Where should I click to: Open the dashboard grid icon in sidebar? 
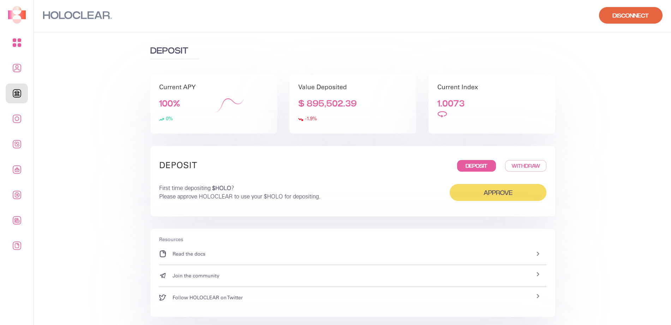pos(17,43)
